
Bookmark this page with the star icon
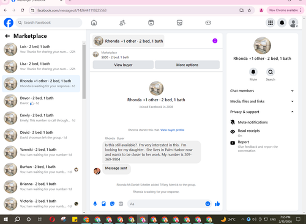coord(249,10)
